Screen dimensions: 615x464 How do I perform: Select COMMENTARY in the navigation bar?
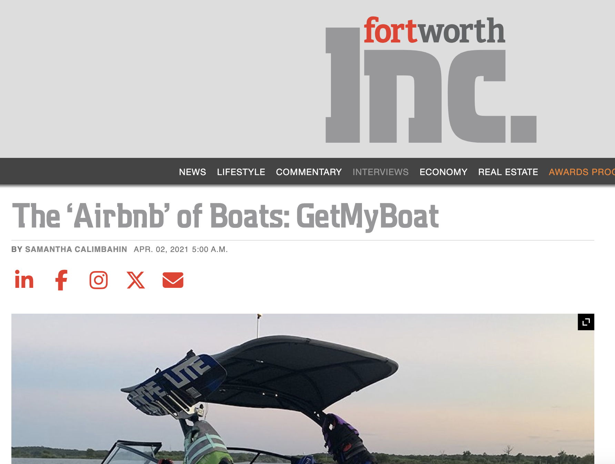click(x=309, y=172)
